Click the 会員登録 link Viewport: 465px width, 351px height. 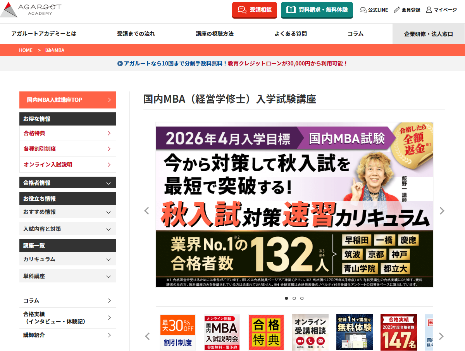click(x=407, y=10)
